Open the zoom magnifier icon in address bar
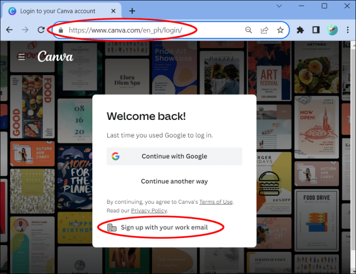356x274 pixels. tap(249, 30)
